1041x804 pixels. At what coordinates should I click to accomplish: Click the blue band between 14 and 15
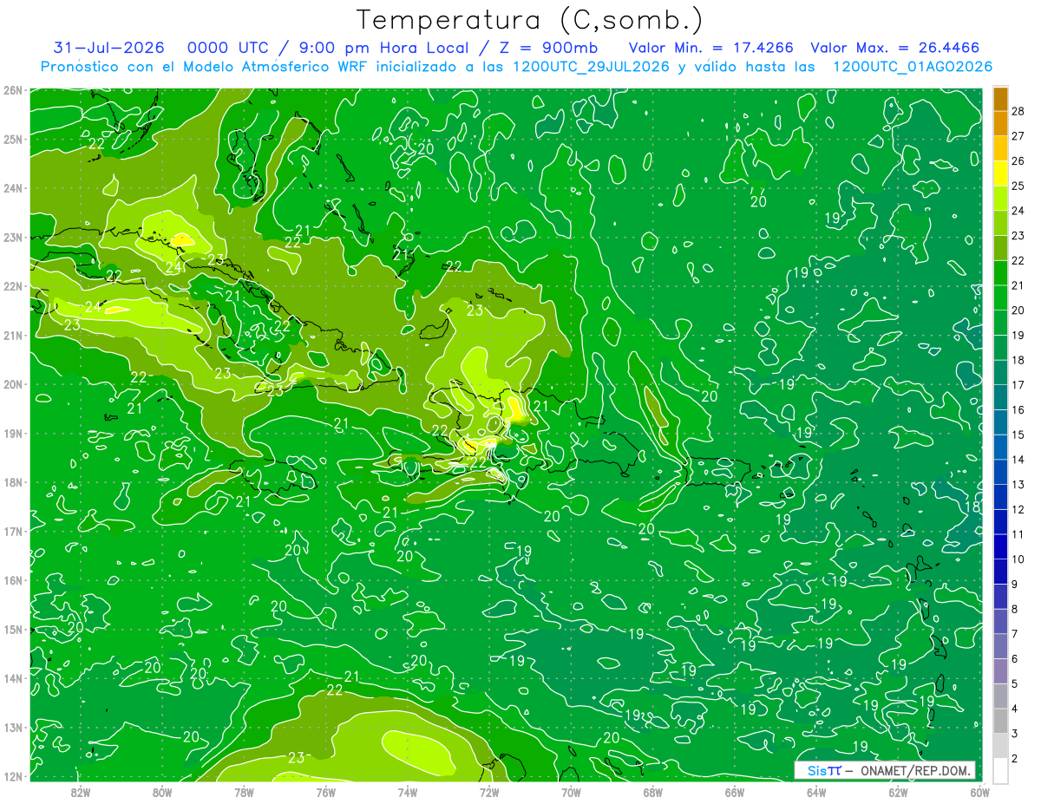click(x=1000, y=448)
